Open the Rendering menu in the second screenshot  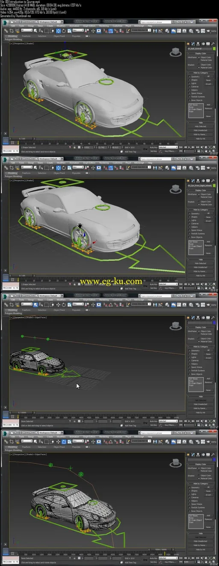point(104,163)
